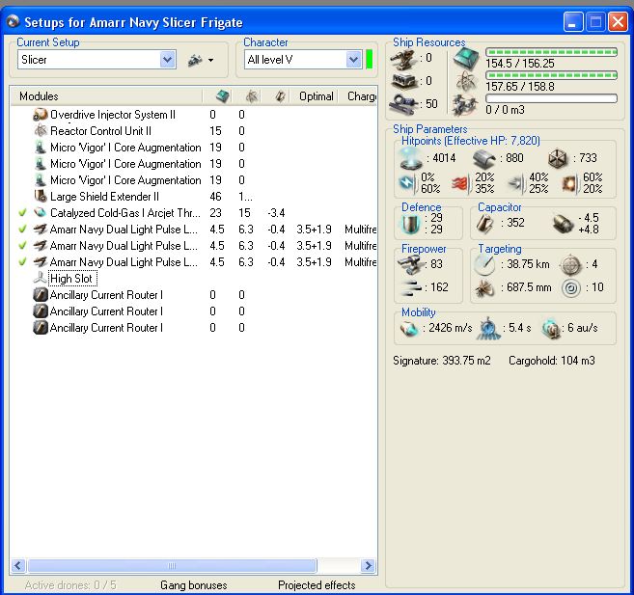Click the horizontal scrollbar thumb in the modules list

point(172,566)
